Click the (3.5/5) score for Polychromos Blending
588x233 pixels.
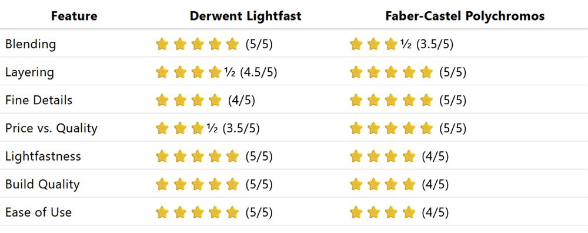[435, 44]
